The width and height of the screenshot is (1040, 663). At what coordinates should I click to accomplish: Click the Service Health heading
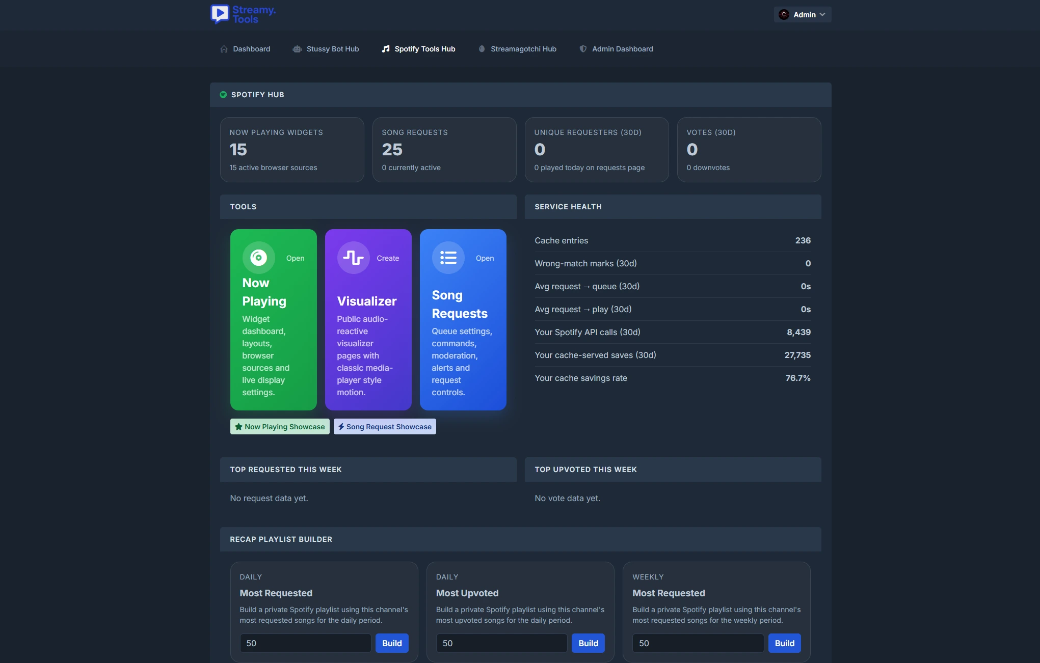[x=568, y=207]
